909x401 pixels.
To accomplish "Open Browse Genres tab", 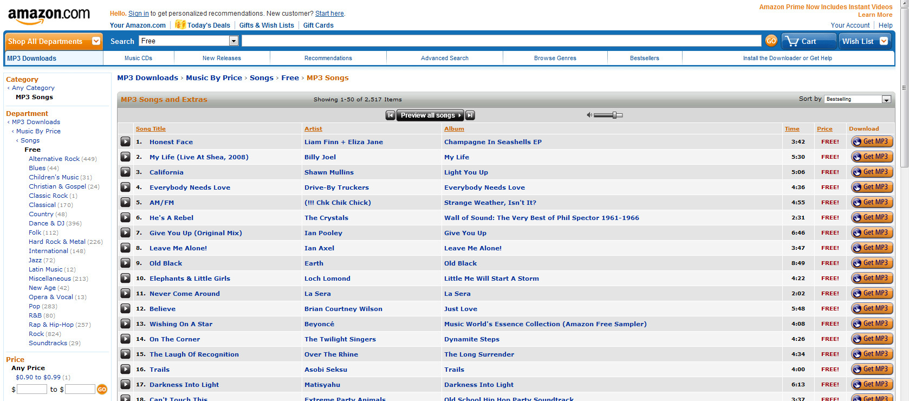I will [555, 58].
